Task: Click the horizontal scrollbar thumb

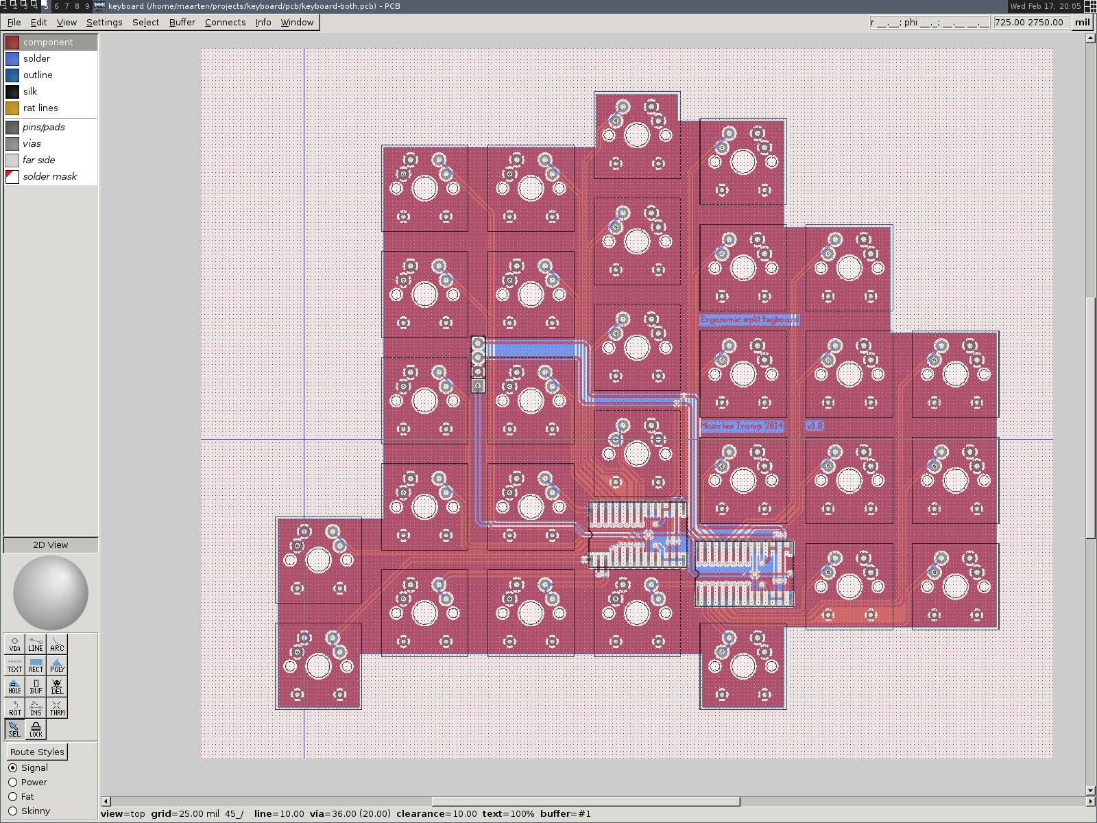Action: click(x=586, y=801)
